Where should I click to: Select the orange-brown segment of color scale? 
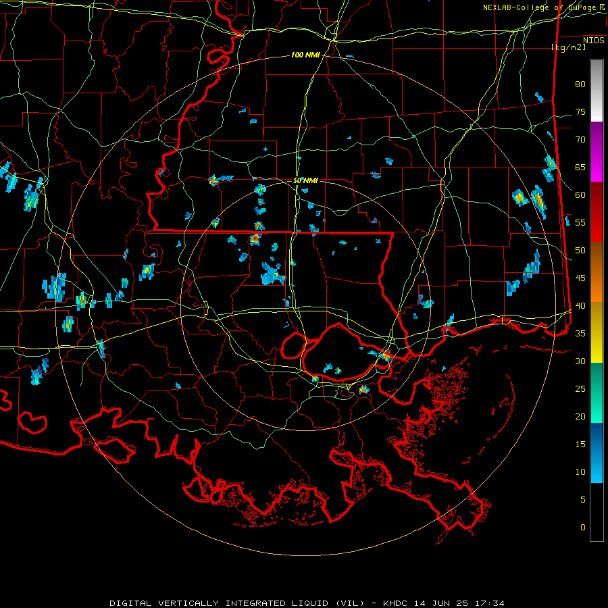(x=597, y=272)
